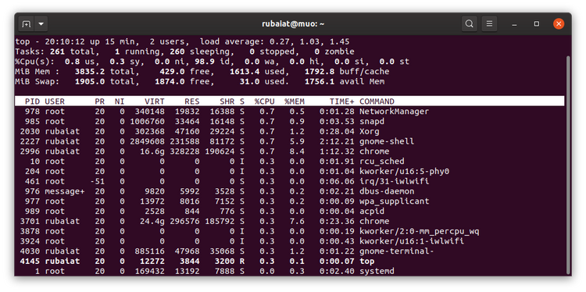Click chrome command in PID 3701 row
This screenshot has width=586, height=292.
point(374,221)
